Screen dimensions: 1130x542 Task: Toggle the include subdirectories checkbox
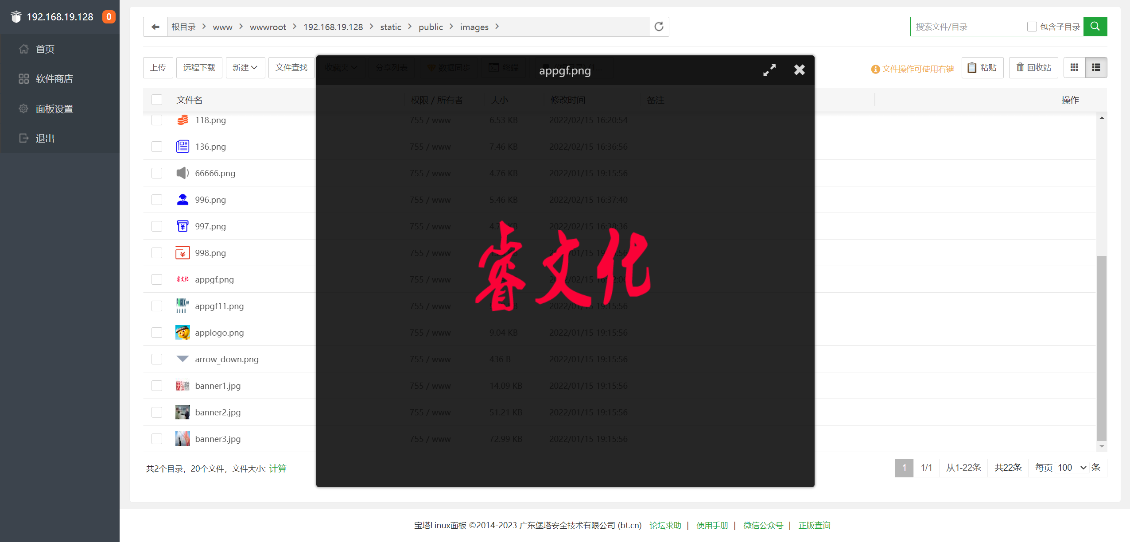(1032, 27)
